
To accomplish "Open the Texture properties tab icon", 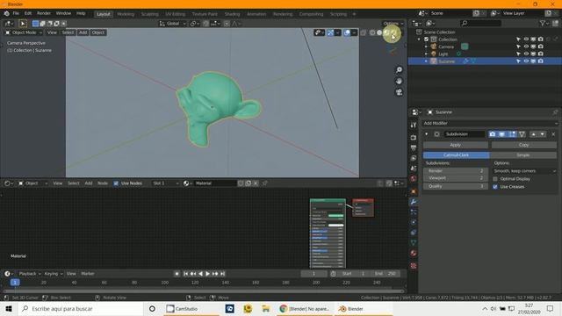I will tap(414, 266).
